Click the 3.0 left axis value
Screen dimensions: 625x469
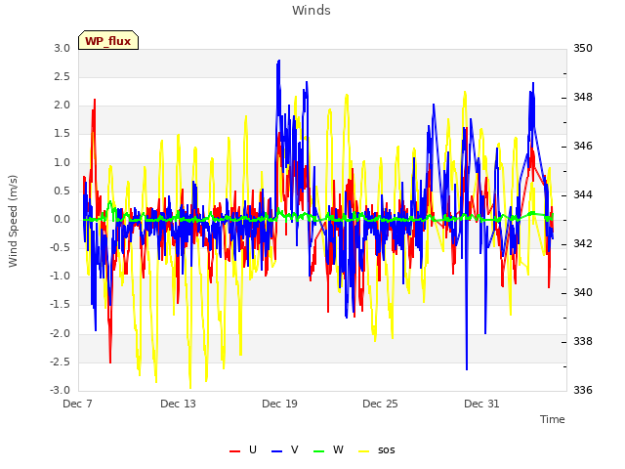[x=62, y=48]
